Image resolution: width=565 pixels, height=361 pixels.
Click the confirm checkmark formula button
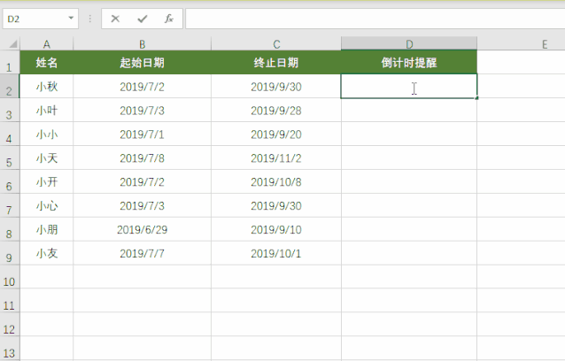click(x=143, y=19)
